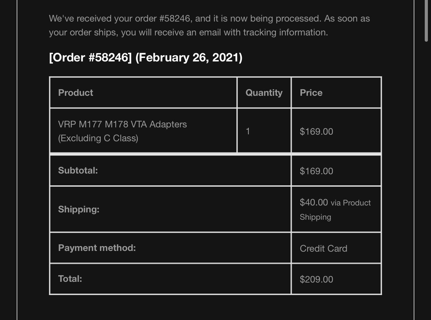Click the order heading "[Order #58246]"
The width and height of the screenshot is (431, 320).
90,57
